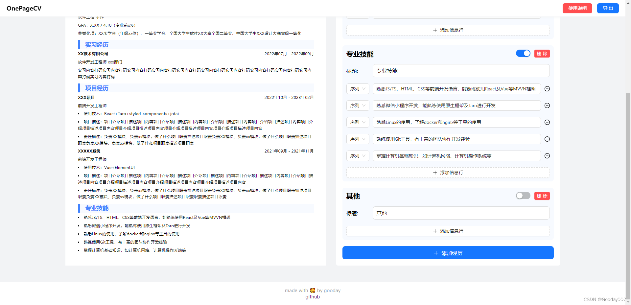This screenshot has width=631, height=305.
Task: Select the 专业技能 heading in preview
Action: [97, 208]
